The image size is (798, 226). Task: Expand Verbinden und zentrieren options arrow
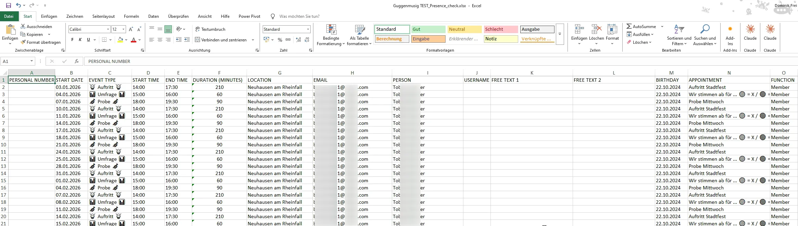[x=253, y=40]
